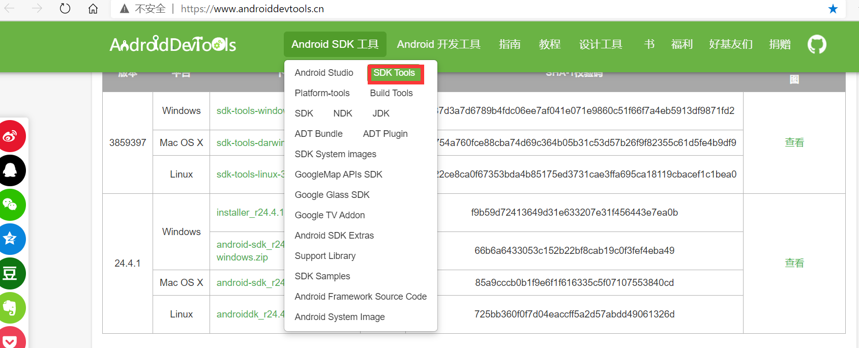Screen dimensions: 859x348
Task: Select Platform-tools in dropdown
Action: 322,93
